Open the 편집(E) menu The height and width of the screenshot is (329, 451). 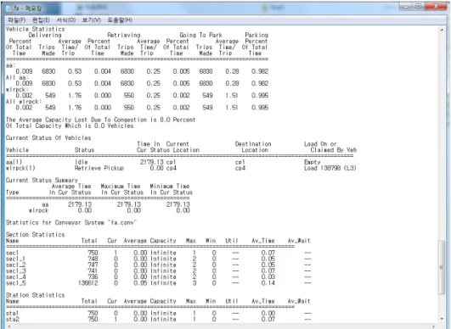click(x=41, y=20)
